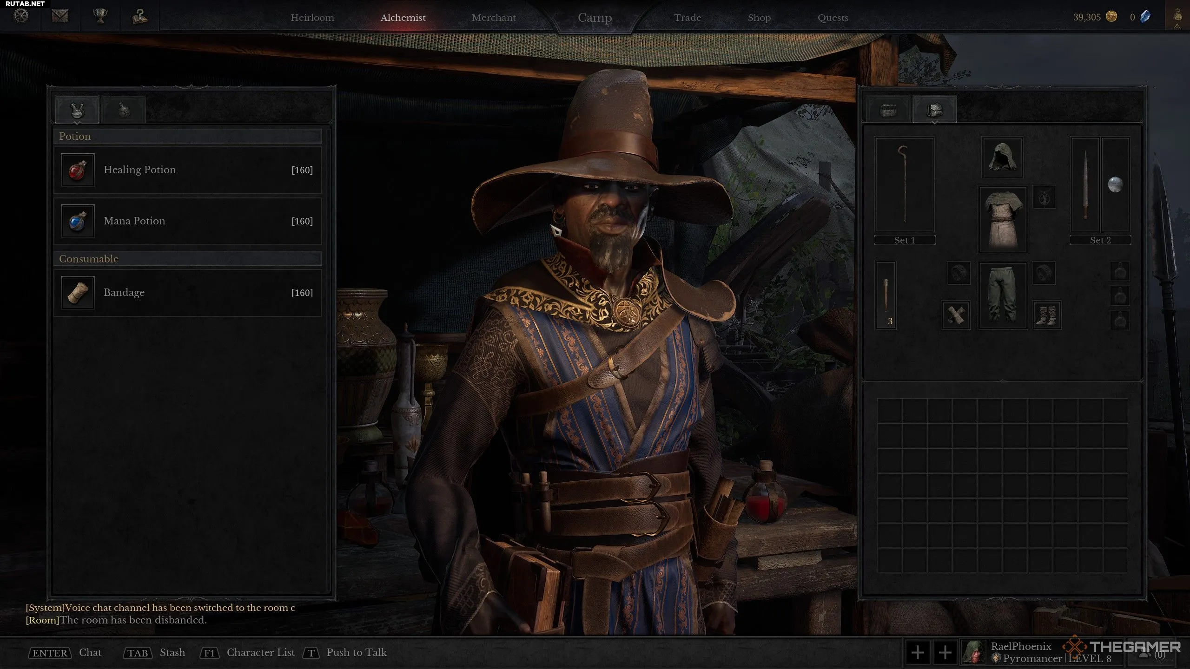Click the Set 1 label
Viewport: 1190px width, 669px height.
click(x=905, y=240)
